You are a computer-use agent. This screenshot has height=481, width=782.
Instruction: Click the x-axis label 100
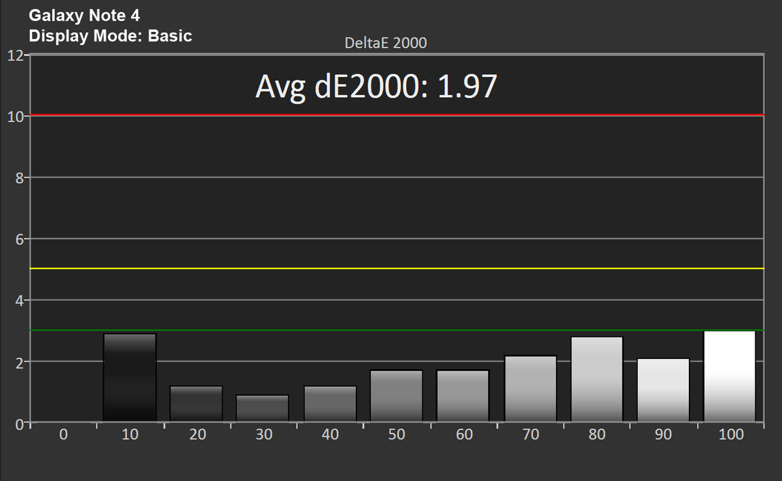pos(731,435)
